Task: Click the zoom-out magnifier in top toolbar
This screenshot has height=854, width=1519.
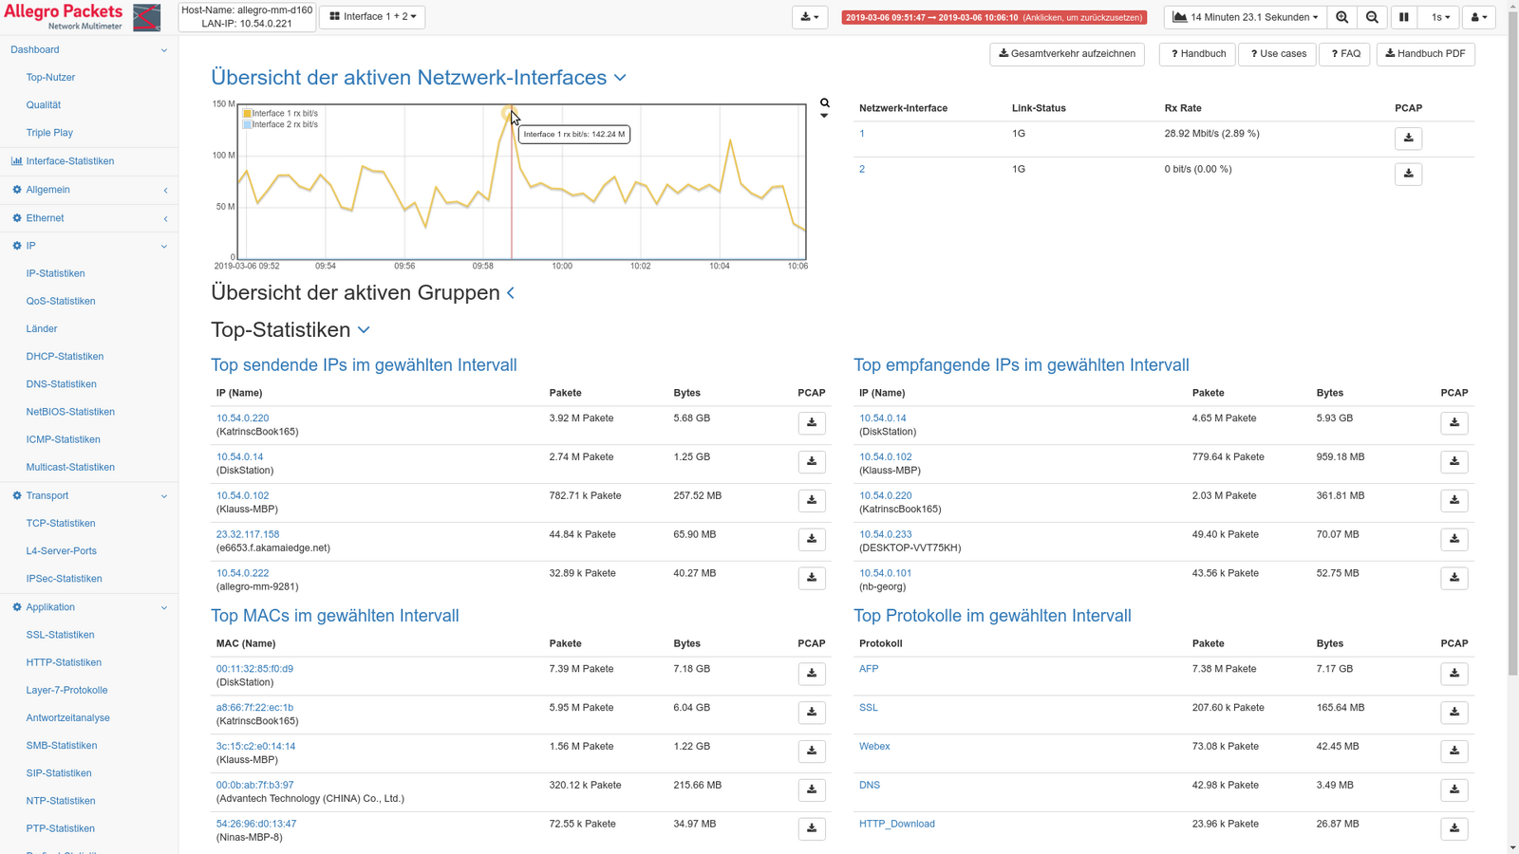Action: (1372, 17)
